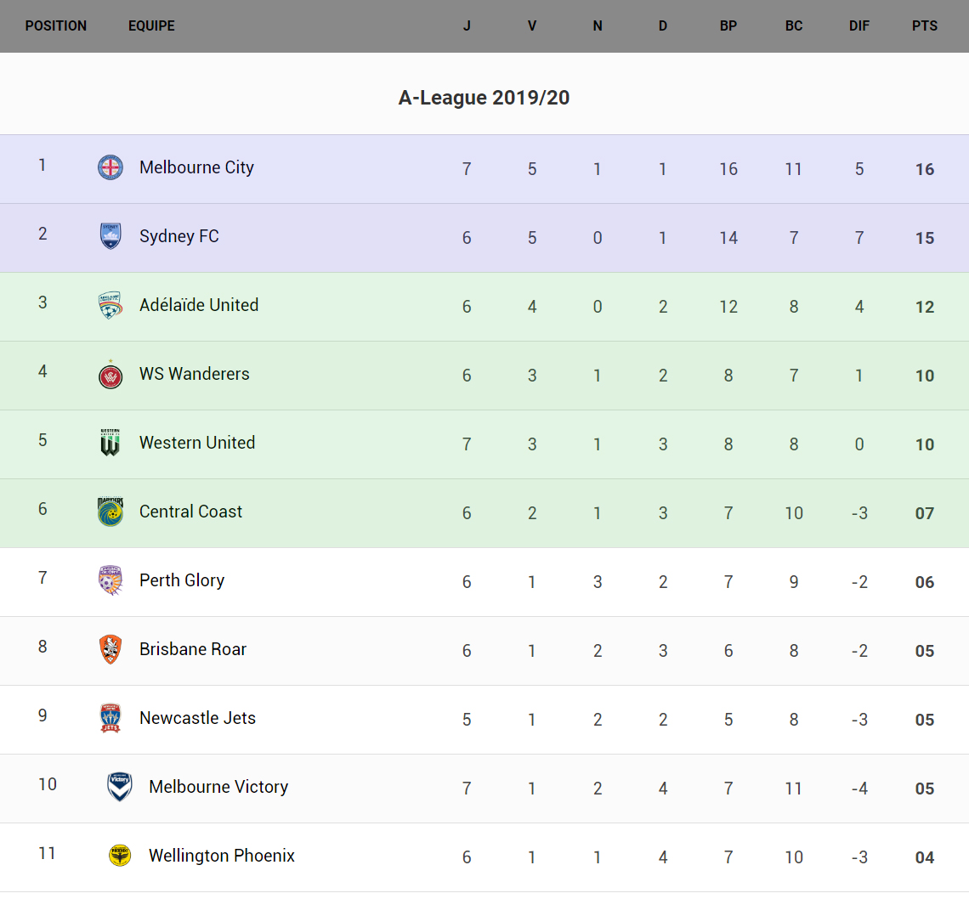
Task: Click the Central Coast Mariners crest
Action: point(110,512)
